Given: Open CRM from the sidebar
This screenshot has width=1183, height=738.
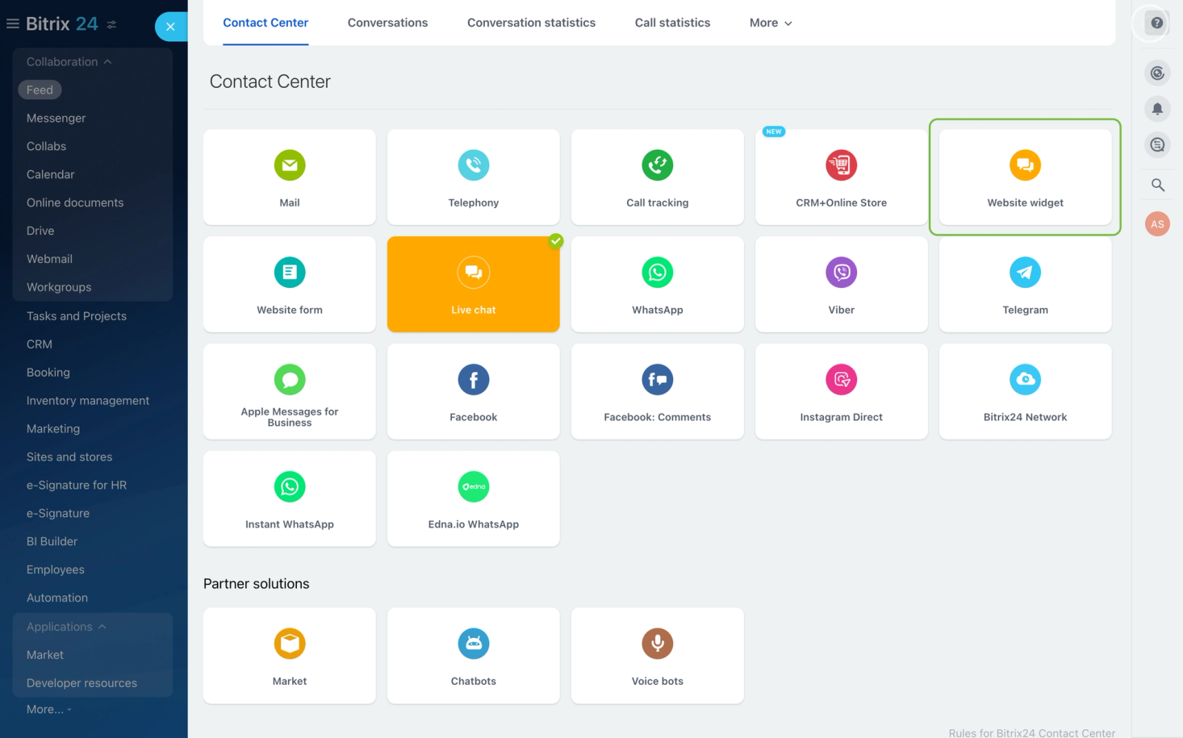Looking at the screenshot, I should (40, 344).
